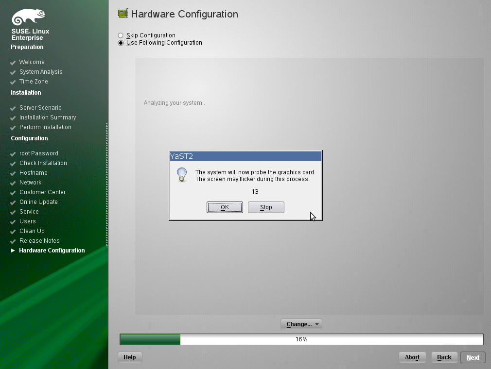Viewport: 491px width, 369px height.
Task: Click the checkmark beside Service
Action: (x=13, y=212)
